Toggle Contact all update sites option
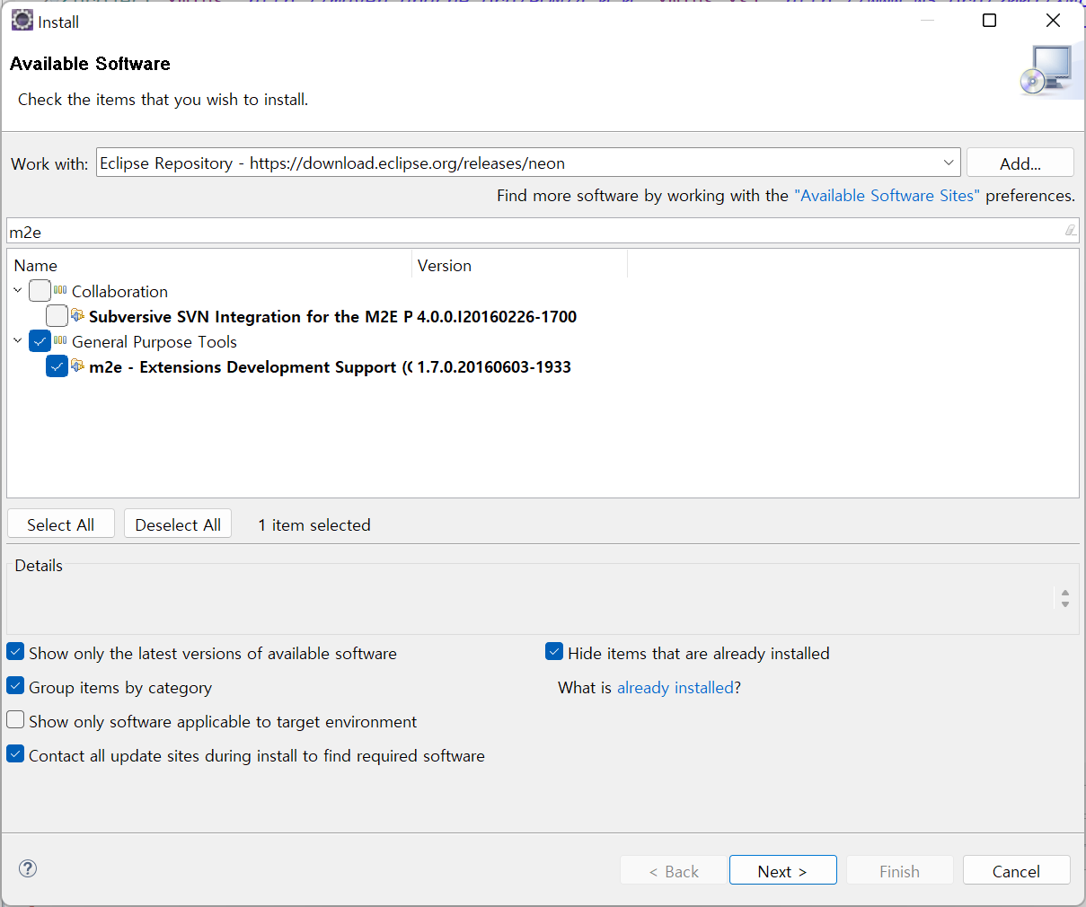The height and width of the screenshot is (907, 1086). coord(15,754)
